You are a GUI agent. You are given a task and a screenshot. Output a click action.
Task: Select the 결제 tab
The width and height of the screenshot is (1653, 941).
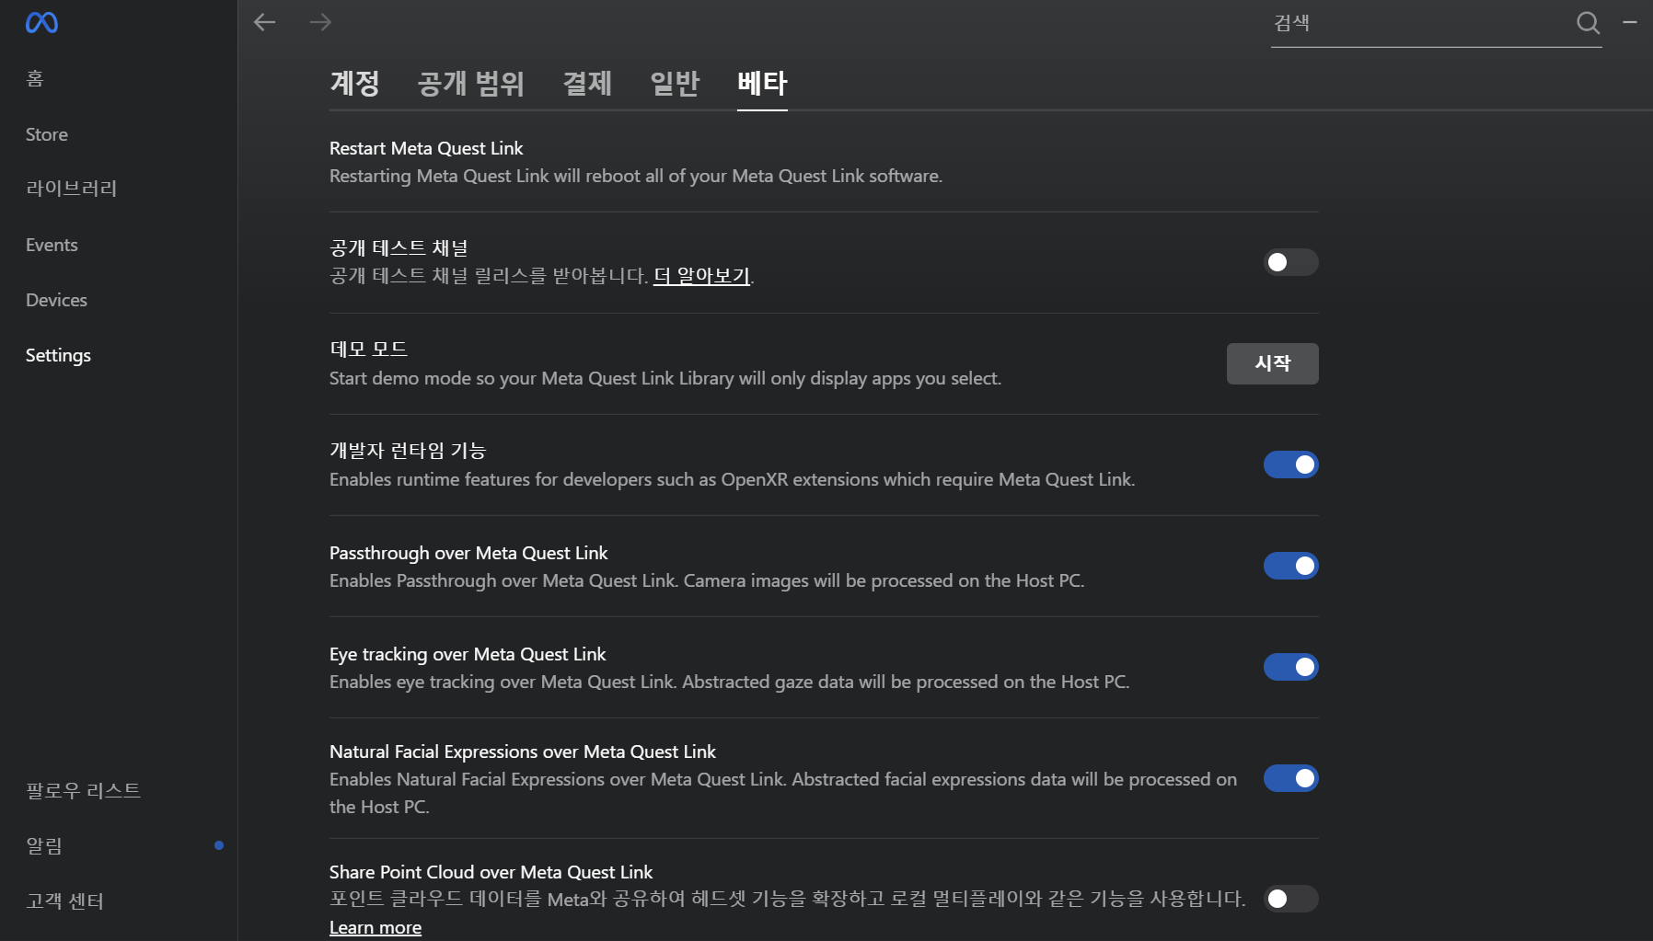[587, 84]
